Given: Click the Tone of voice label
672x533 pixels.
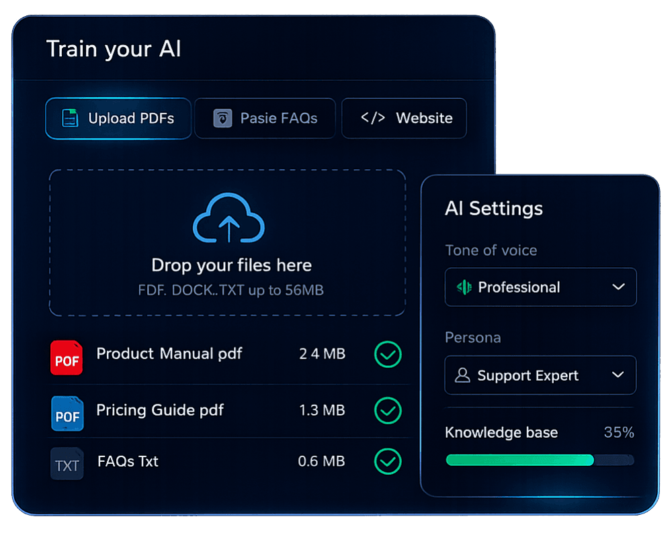Looking at the screenshot, I should [x=491, y=250].
